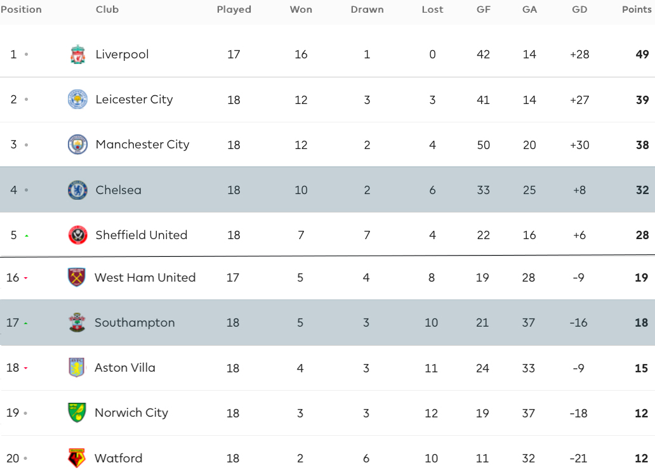The image size is (655, 470).
Task: Click the Aston Villa badge
Action: 77,368
